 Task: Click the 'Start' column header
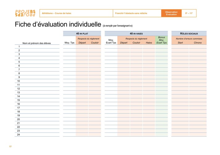[x=180, y=42]
